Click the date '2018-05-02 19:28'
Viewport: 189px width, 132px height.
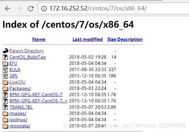(88, 57)
